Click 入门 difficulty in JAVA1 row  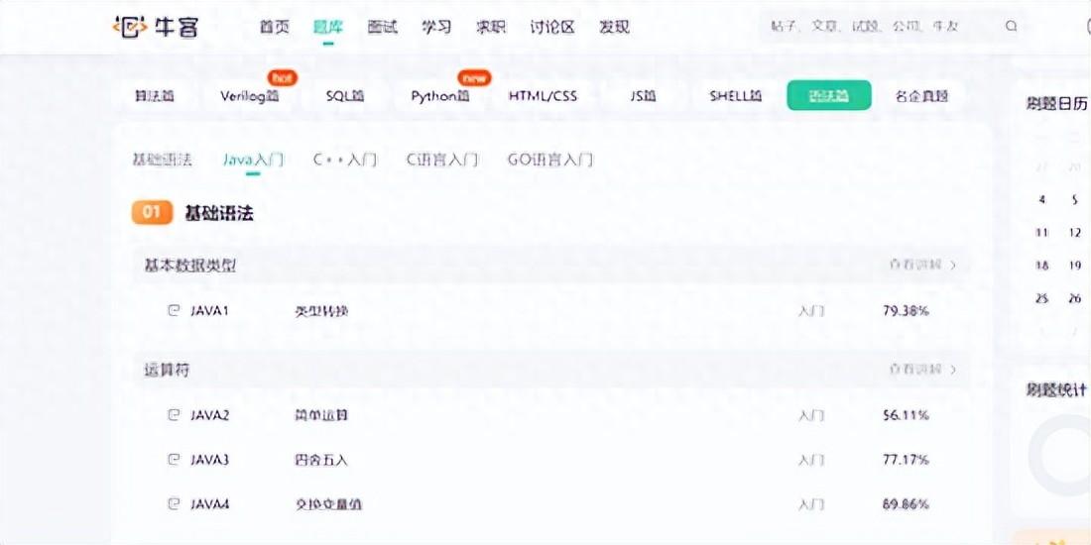point(811,311)
